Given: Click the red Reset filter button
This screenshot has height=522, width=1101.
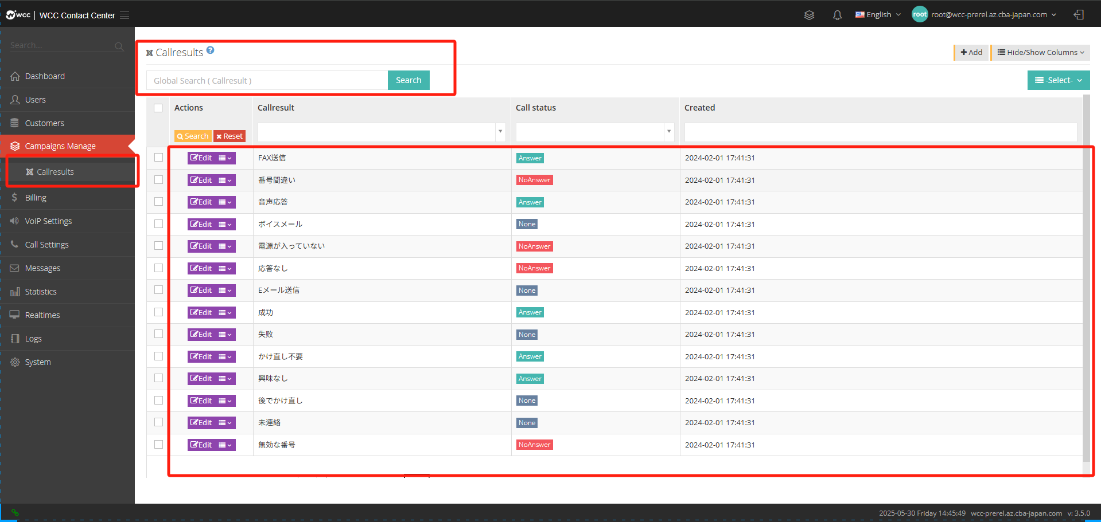Looking at the screenshot, I should pyautogui.click(x=229, y=136).
